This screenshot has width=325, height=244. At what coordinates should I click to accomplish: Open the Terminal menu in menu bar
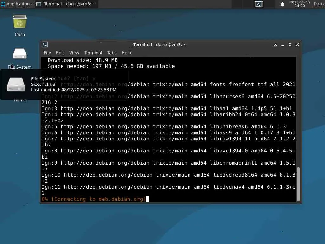click(x=93, y=53)
